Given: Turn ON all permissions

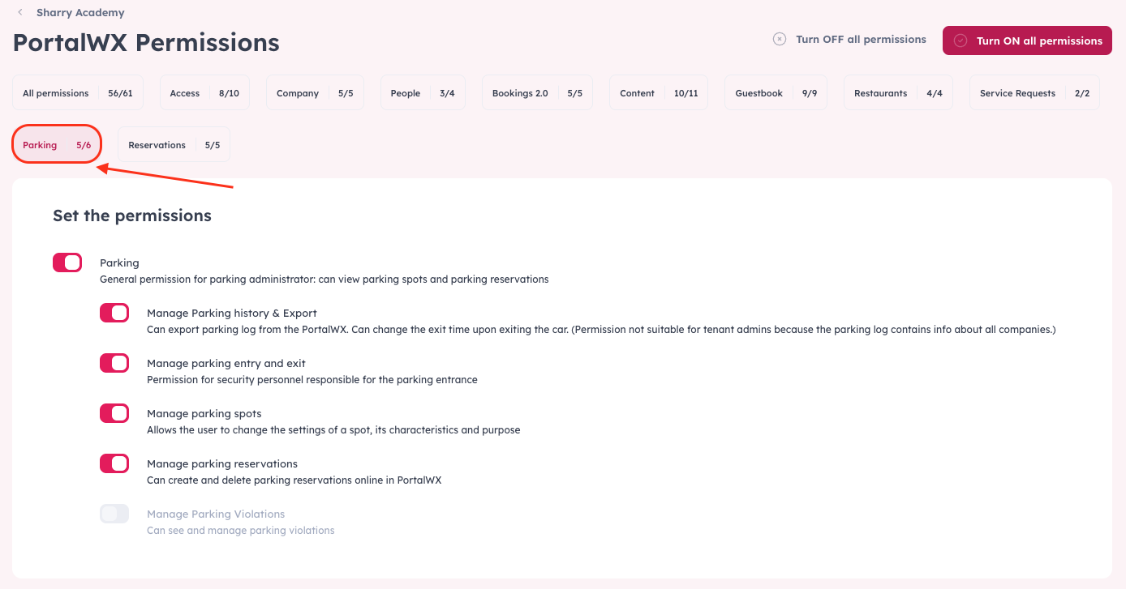Looking at the screenshot, I should pos(1027,41).
